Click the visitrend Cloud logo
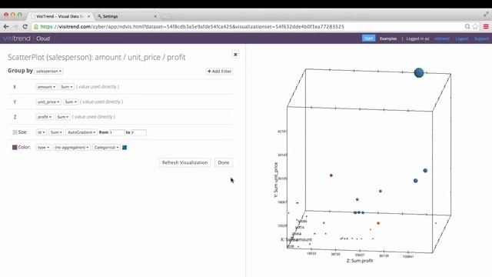Screen dimensions: 492x277 (26, 38)
